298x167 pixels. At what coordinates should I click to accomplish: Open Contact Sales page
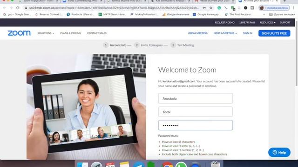(97, 33)
